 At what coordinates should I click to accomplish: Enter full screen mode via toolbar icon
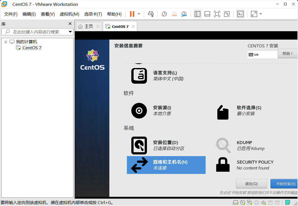coord(217,14)
